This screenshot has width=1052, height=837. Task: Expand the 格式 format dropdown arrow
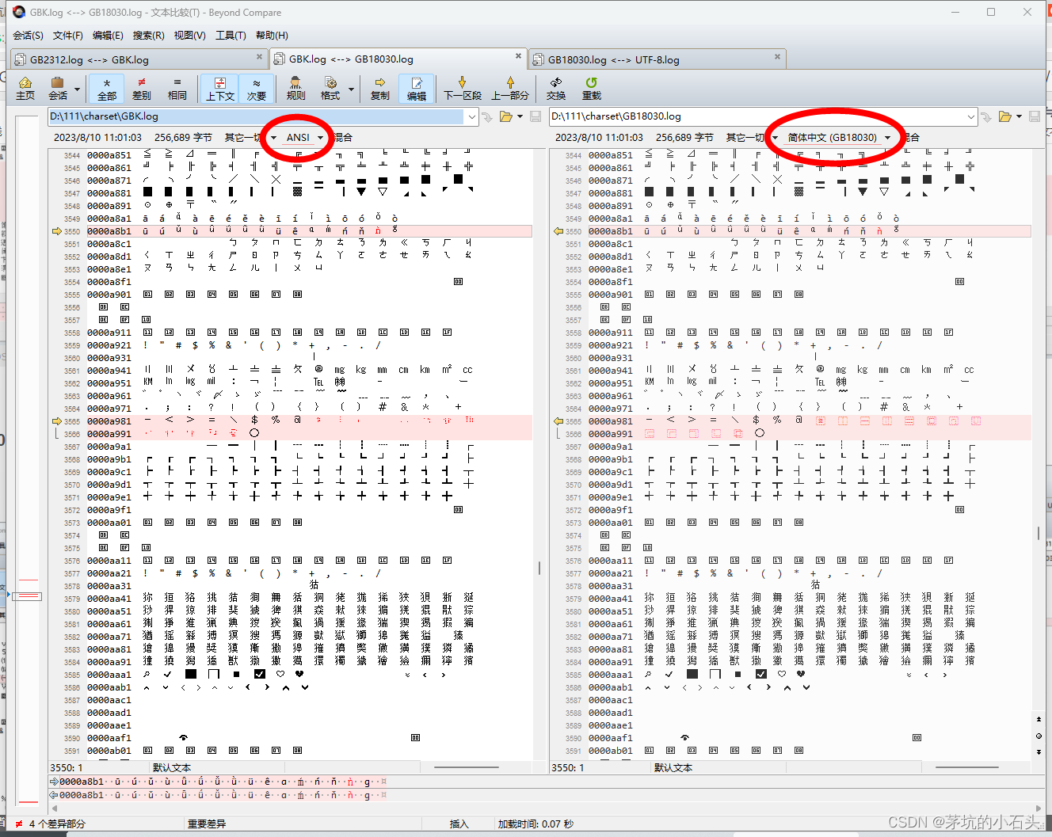(351, 89)
